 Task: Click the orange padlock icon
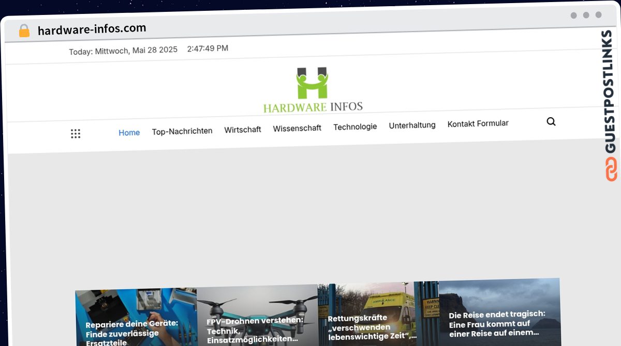(24, 31)
